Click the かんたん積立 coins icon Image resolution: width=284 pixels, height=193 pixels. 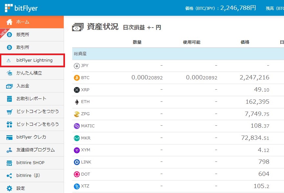point(10,73)
